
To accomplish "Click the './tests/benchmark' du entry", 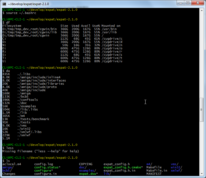I will pyautogui.click(x=33, y=119).
